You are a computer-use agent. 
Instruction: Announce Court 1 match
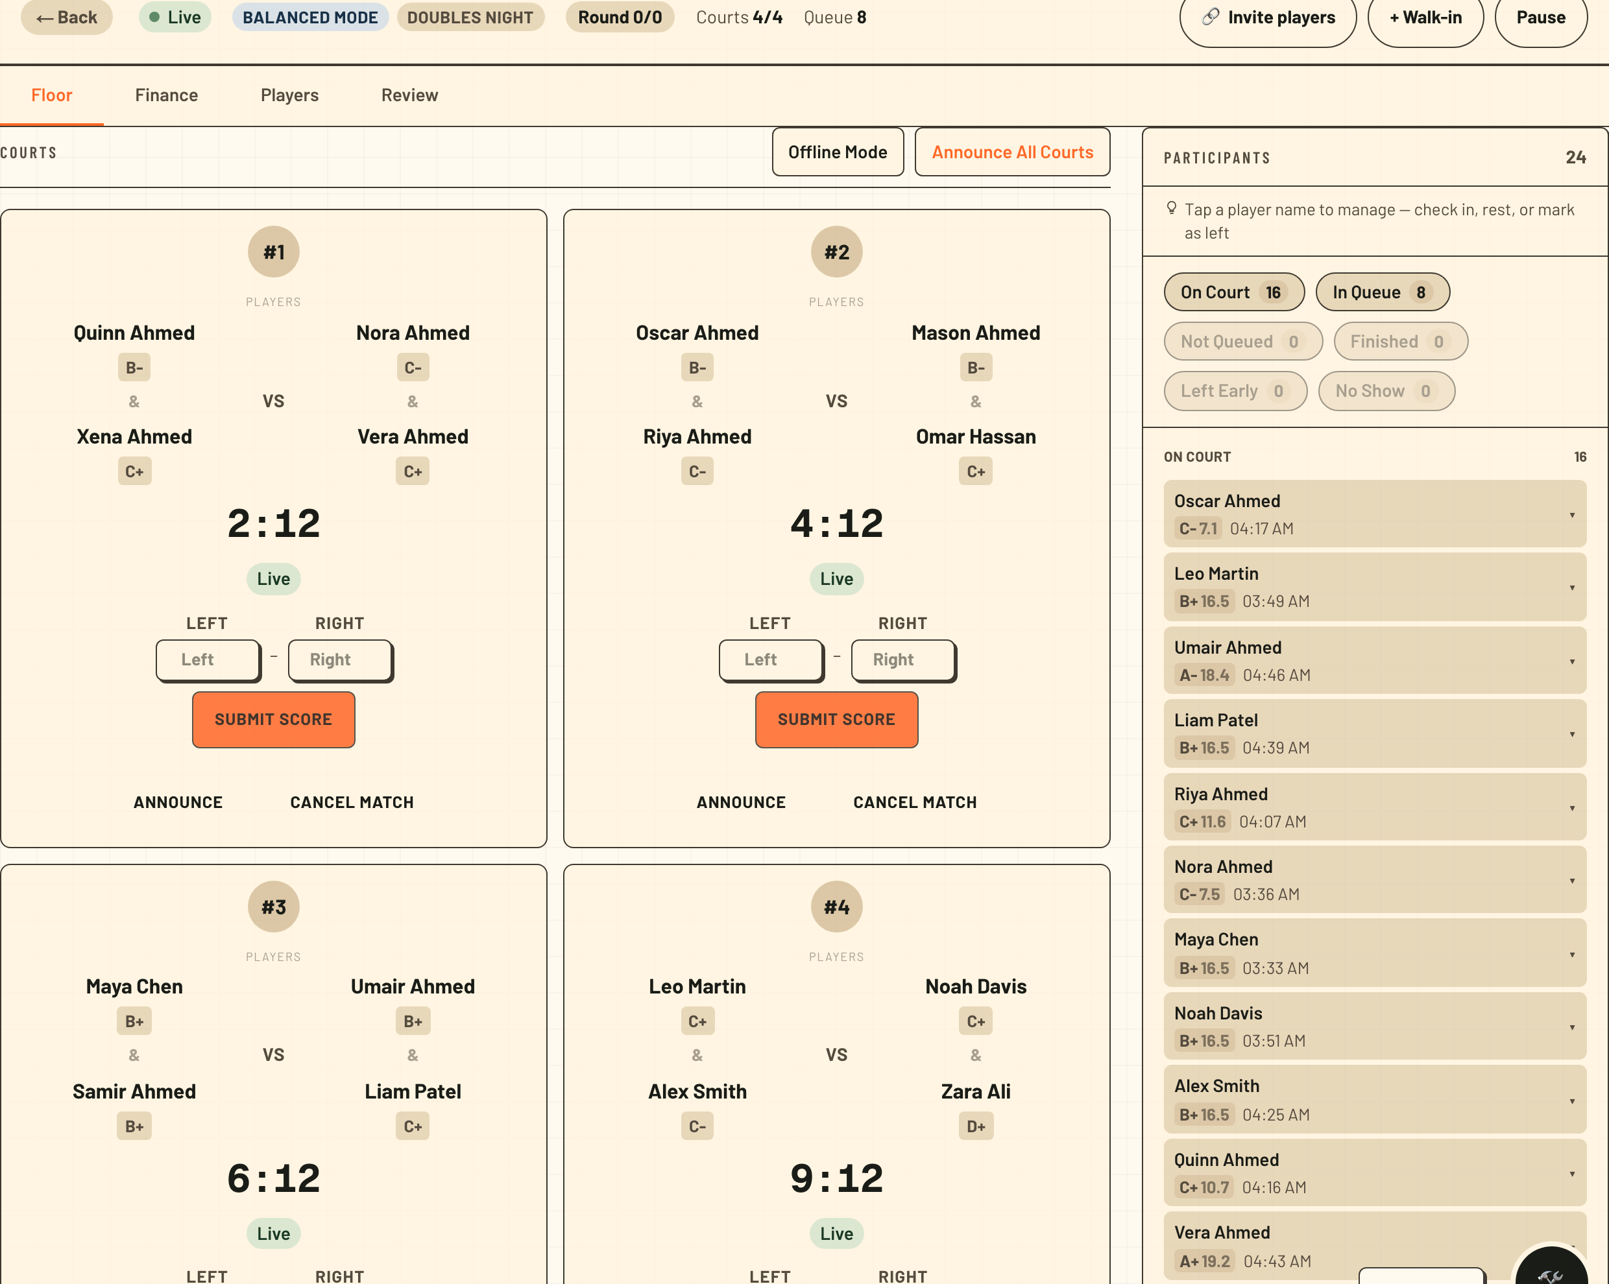click(178, 803)
